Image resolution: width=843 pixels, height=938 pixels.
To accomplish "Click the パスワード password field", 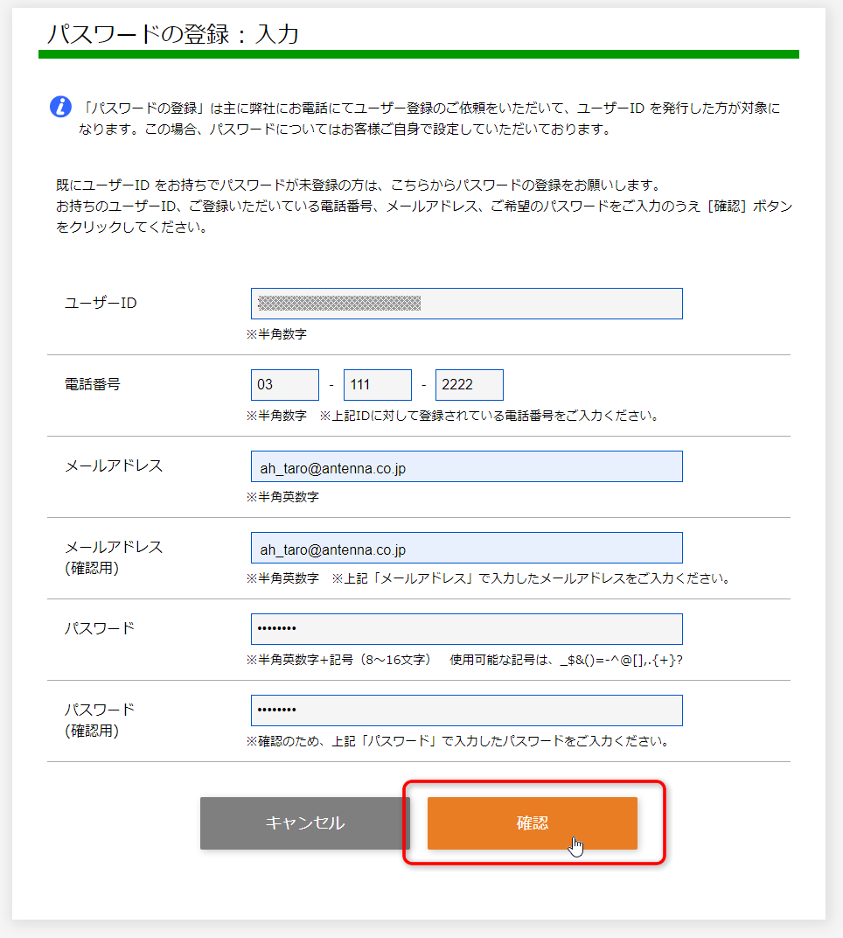I will [x=466, y=628].
